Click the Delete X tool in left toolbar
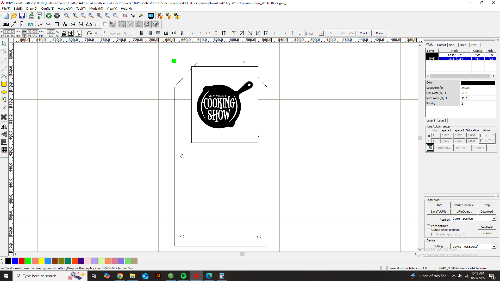Viewport: 500px width, 281px height. (x=4, y=117)
